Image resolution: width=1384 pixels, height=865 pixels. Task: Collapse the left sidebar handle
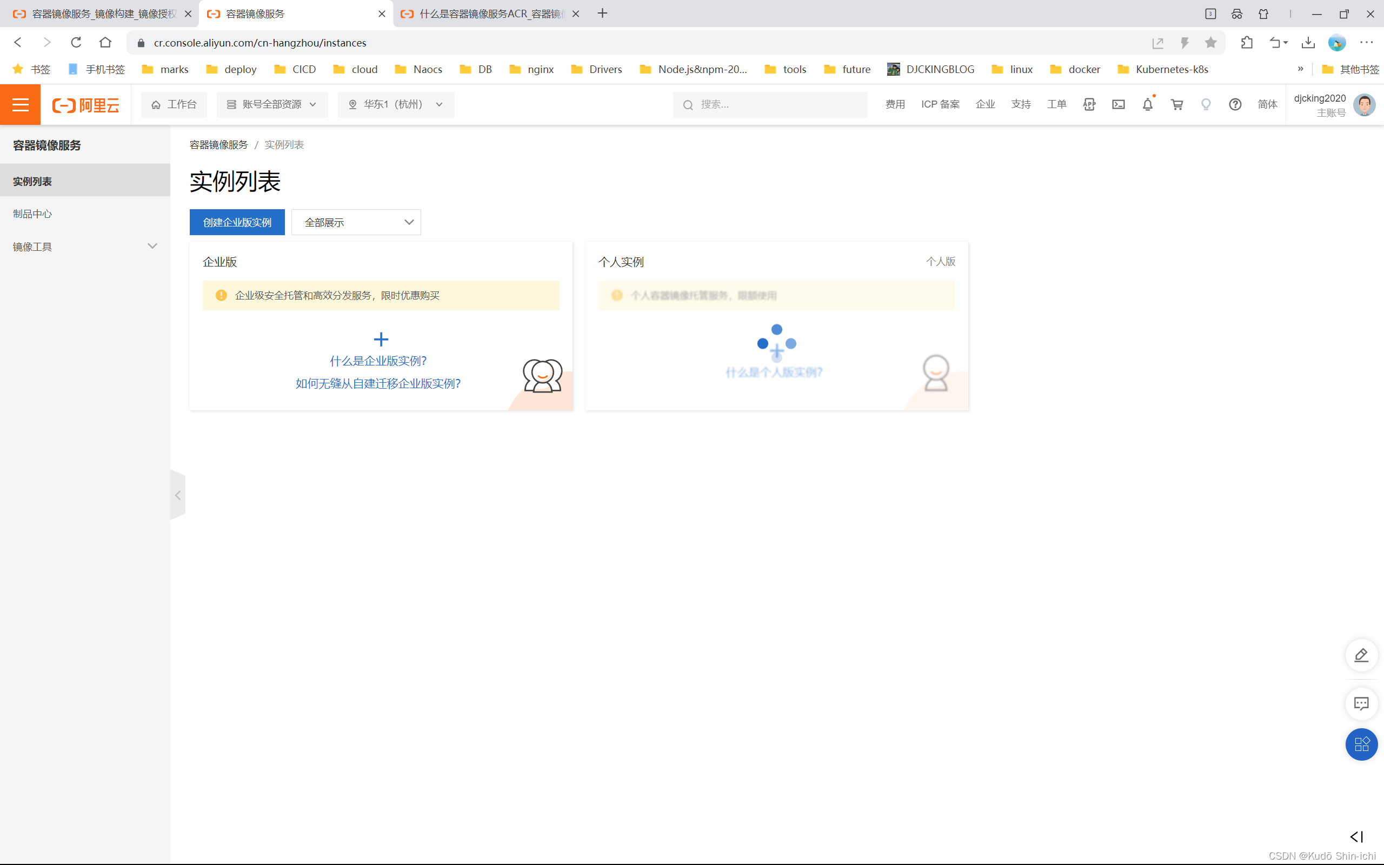(178, 495)
